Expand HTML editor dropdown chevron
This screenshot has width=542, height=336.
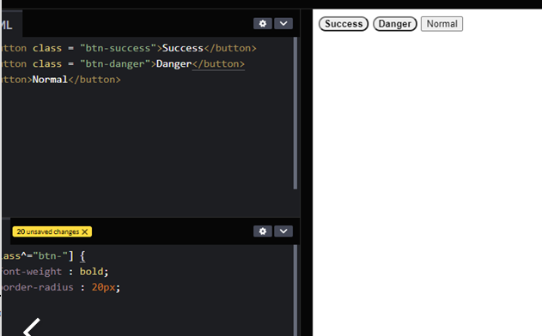tap(283, 23)
